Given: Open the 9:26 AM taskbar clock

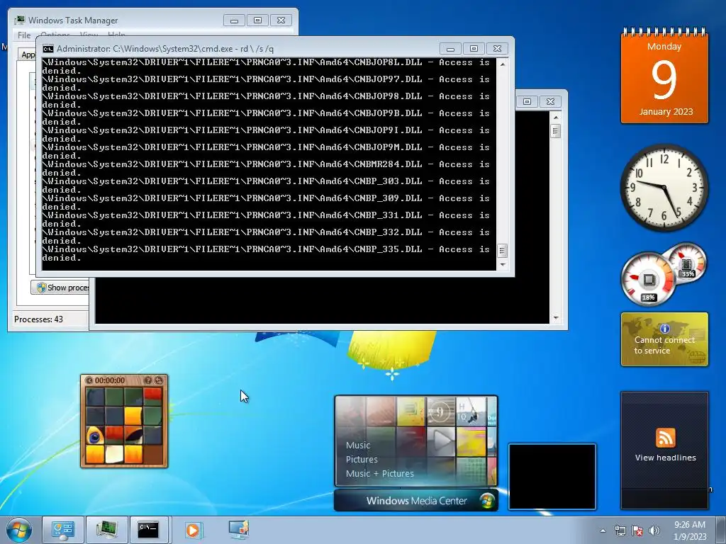Looking at the screenshot, I should 689,531.
